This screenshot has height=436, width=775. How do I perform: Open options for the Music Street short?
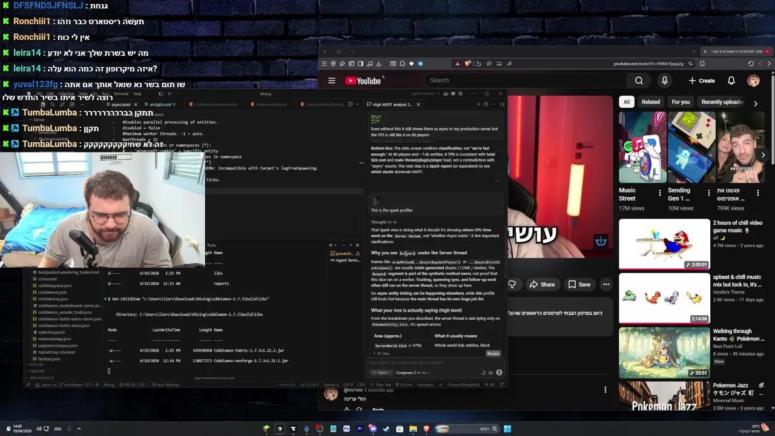(x=660, y=193)
